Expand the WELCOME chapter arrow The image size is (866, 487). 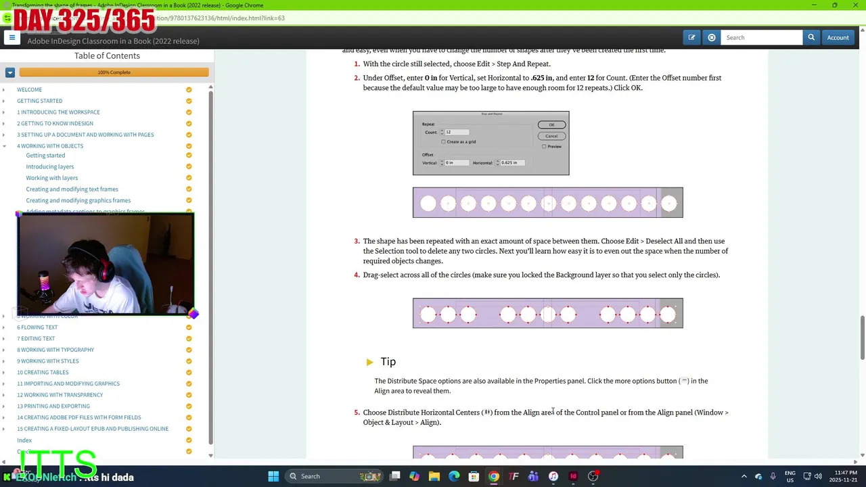coord(4,90)
